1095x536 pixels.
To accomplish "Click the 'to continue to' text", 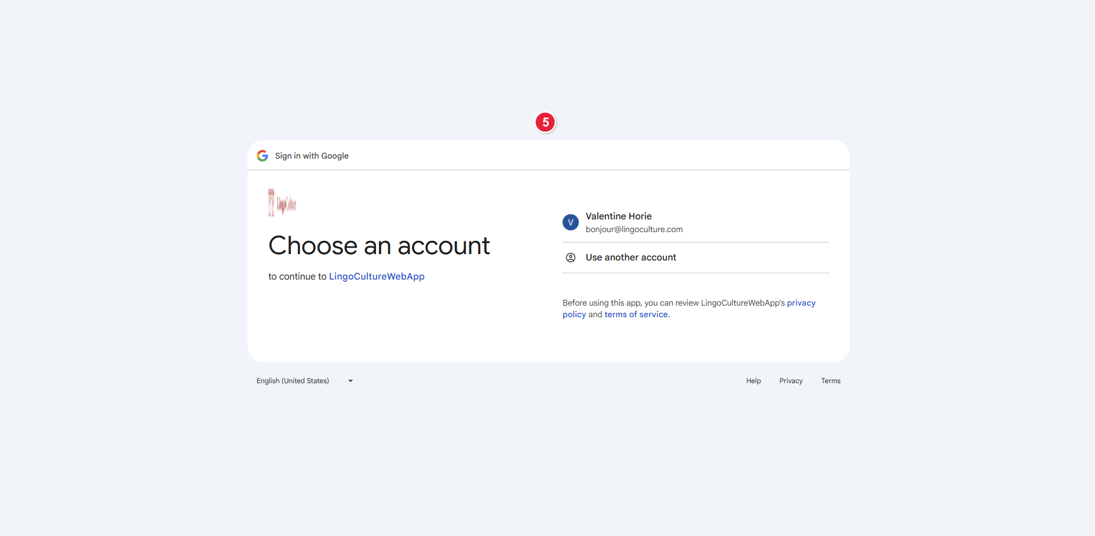I will pos(297,277).
